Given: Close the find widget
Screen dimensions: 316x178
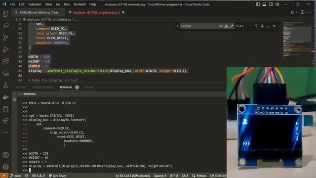Looking at the screenshot, I should (275, 26).
